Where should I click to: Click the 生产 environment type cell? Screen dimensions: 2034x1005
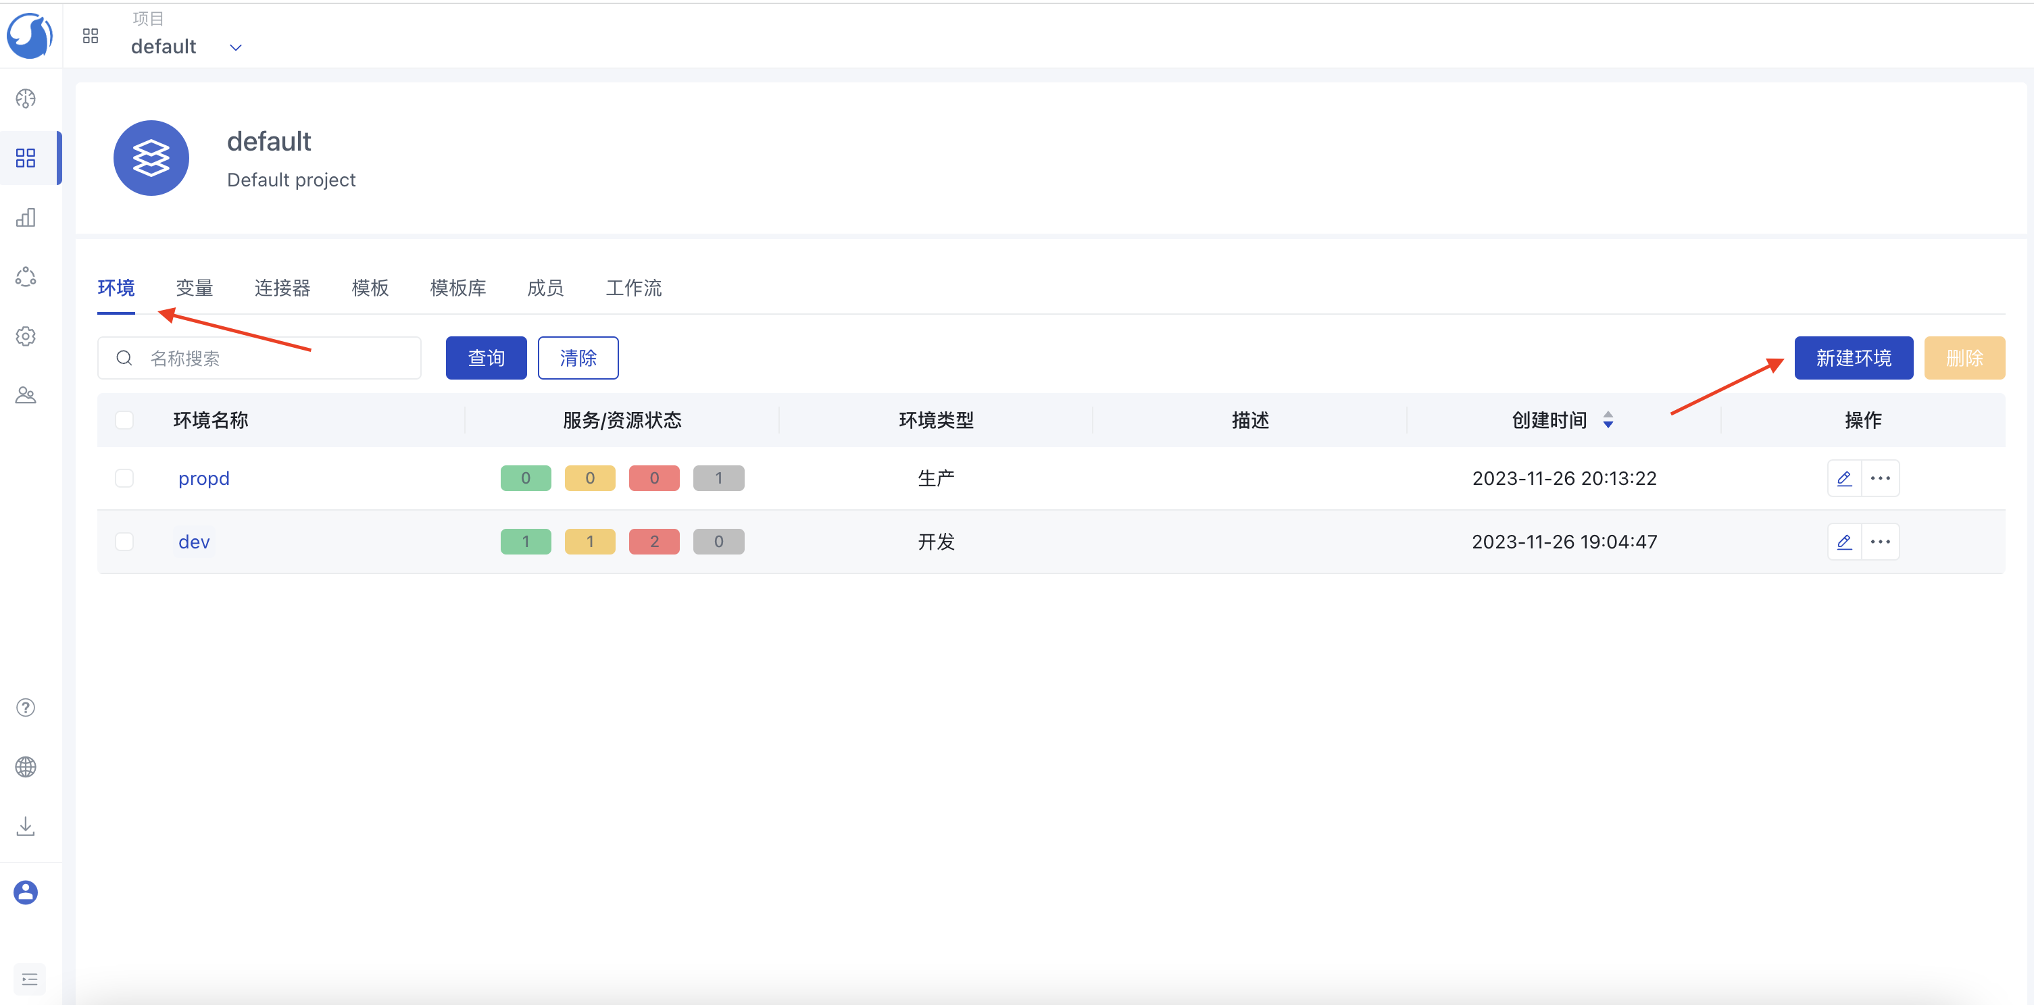click(937, 478)
